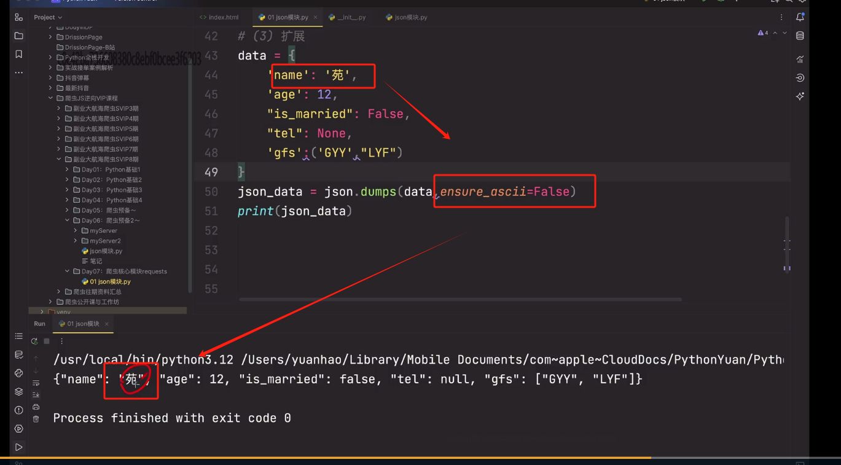Switch to the index.html editor tab
Viewport: 841px width, 465px height.
pyautogui.click(x=219, y=17)
